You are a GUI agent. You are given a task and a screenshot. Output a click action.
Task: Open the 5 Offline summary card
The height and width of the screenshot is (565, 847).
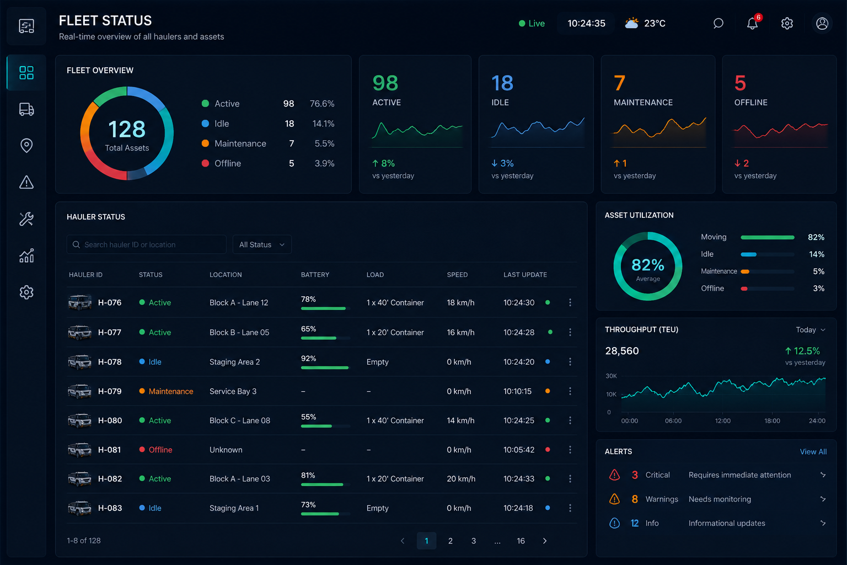pos(779,124)
